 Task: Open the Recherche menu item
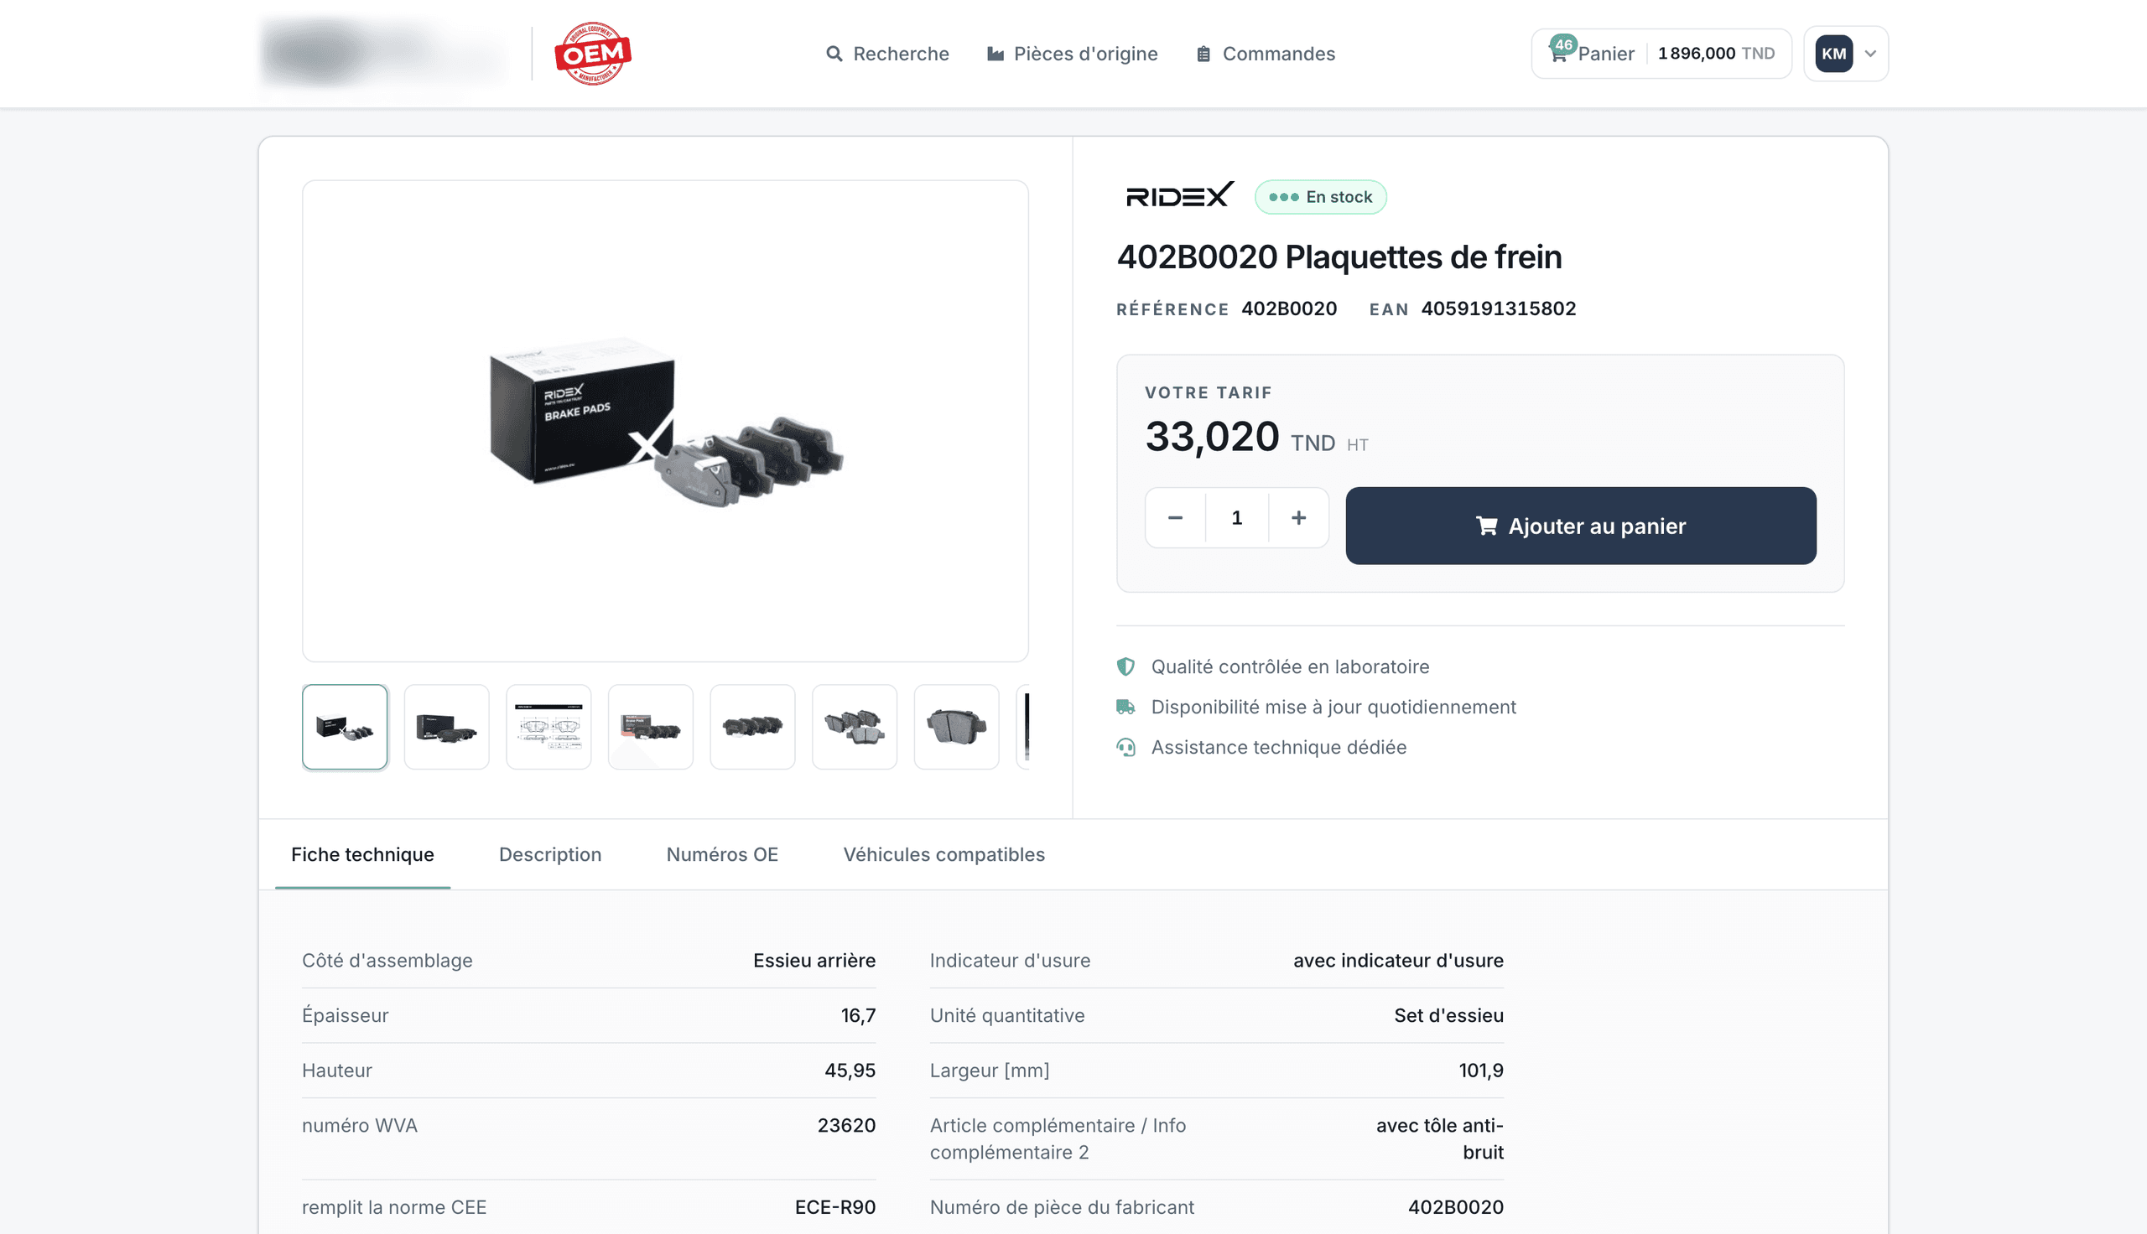tap(887, 54)
